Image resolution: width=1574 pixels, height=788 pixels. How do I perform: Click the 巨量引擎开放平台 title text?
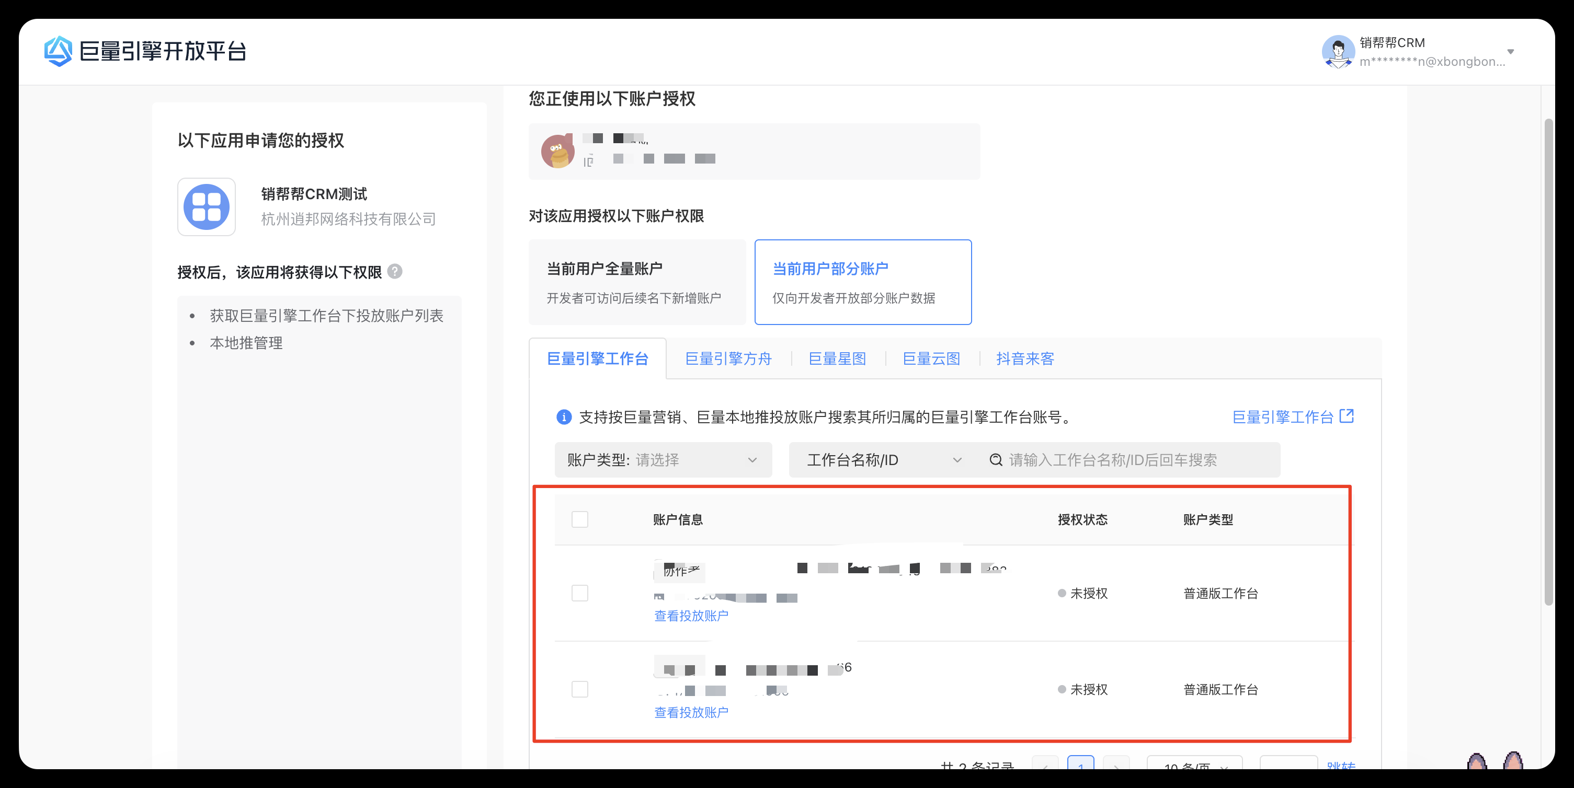tap(163, 51)
